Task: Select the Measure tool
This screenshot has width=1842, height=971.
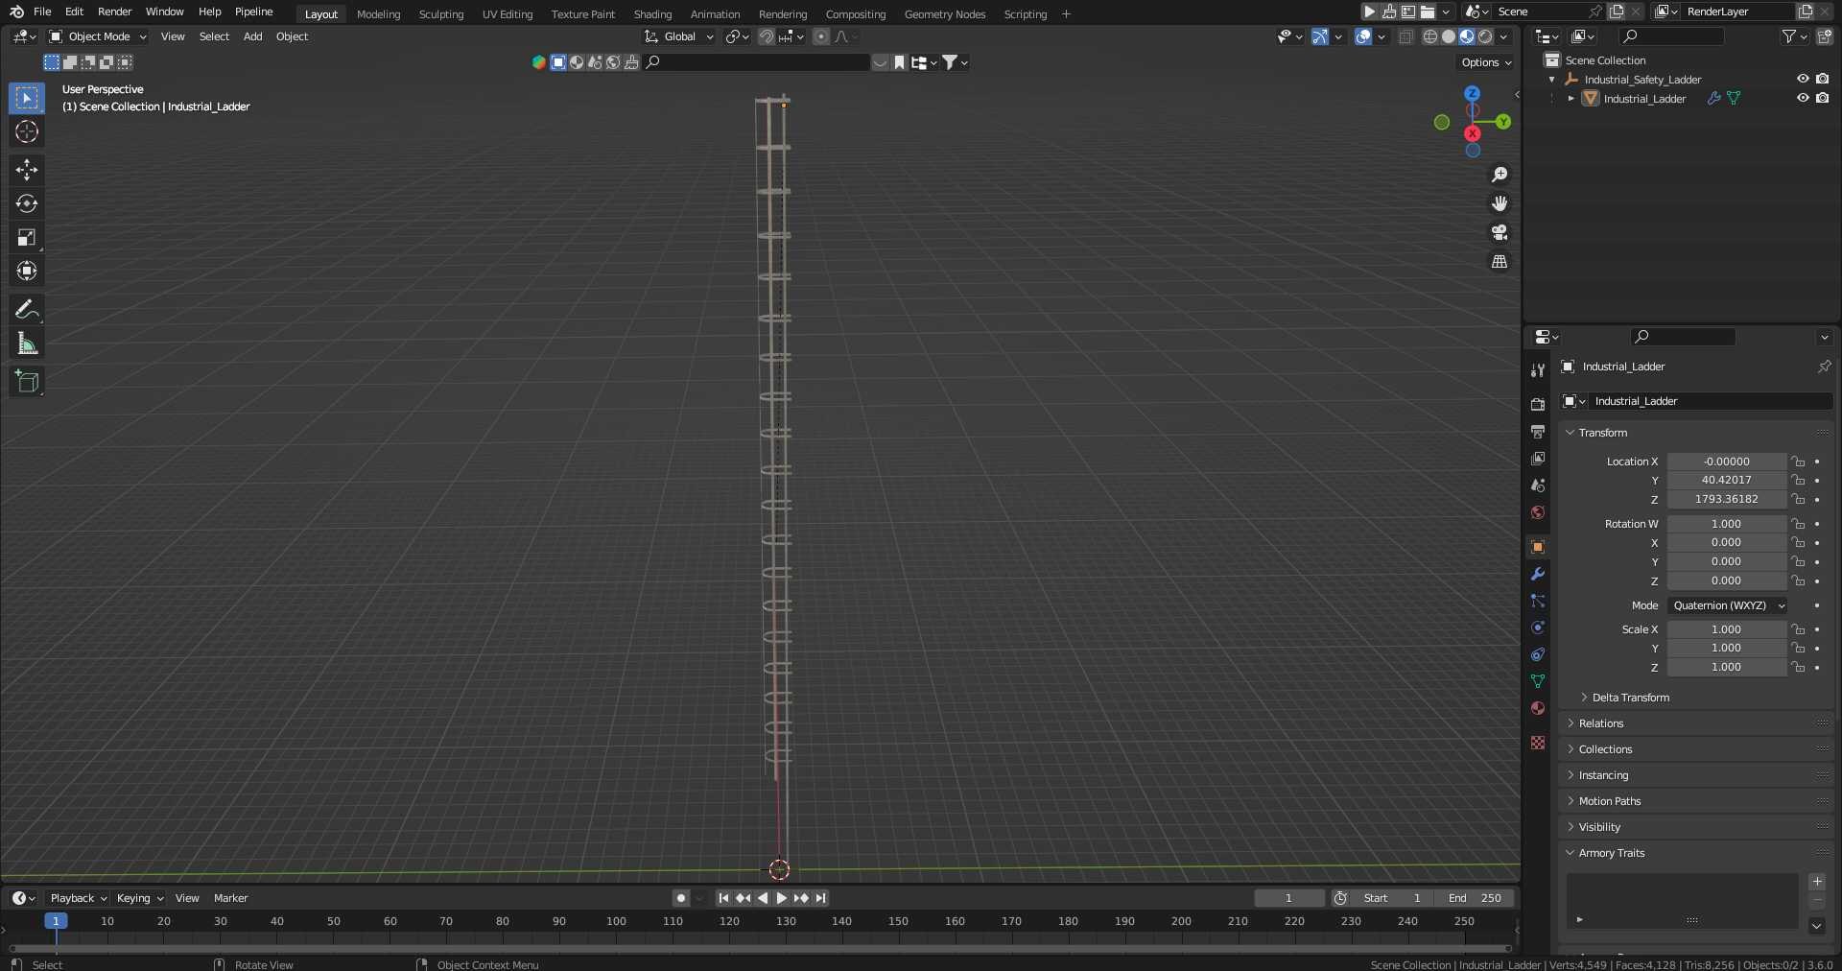Action: pos(27,343)
